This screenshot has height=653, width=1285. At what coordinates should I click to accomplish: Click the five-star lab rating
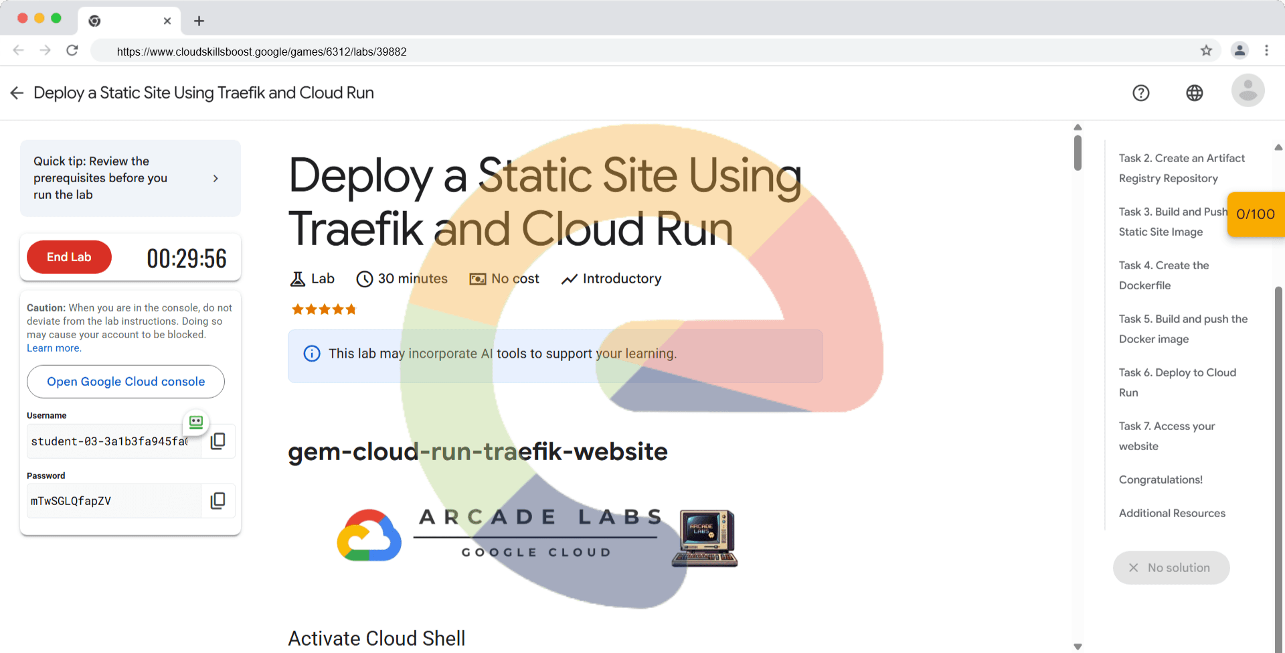(x=324, y=309)
